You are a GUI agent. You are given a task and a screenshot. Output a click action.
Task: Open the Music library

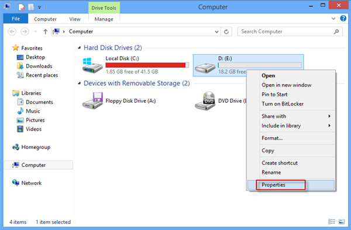pyautogui.click(x=29, y=111)
